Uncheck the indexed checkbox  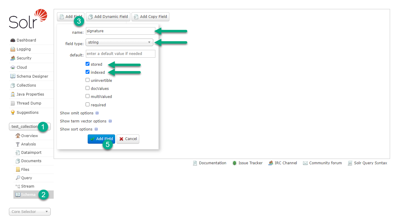(x=88, y=72)
